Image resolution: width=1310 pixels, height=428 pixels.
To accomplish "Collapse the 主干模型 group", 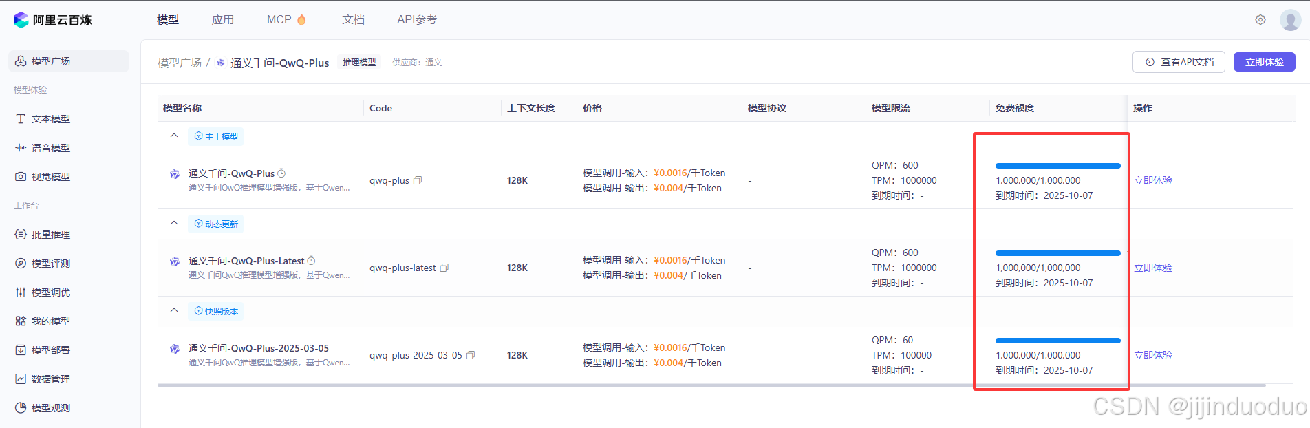I will [x=174, y=136].
